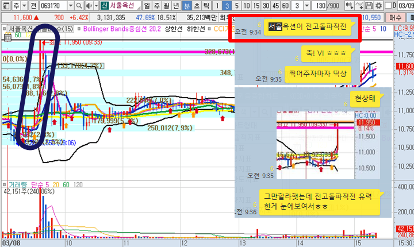The height and width of the screenshot is (247, 414).
Task: Toggle the CCI indicator marker square
Action: [209, 29]
